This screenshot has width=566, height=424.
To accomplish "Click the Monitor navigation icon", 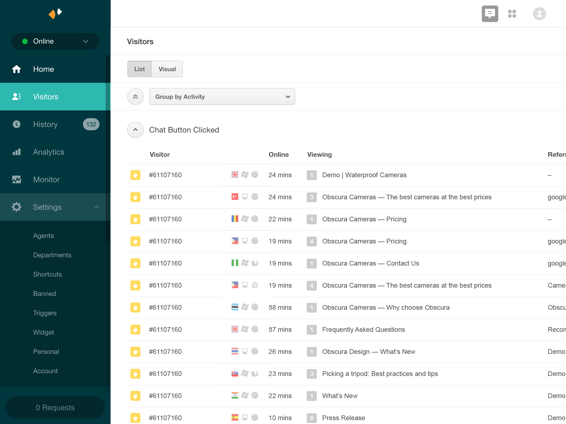I will 17,179.
